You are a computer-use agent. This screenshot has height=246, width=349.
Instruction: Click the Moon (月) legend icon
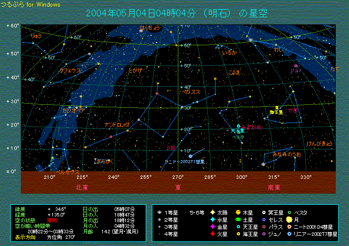[x=288, y=220]
